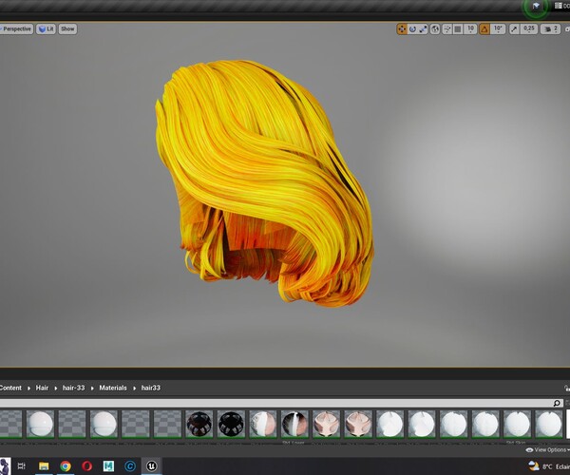Toggle surface snapping icon in viewport toolbar
Screen dimensions: 570x475
(447, 29)
